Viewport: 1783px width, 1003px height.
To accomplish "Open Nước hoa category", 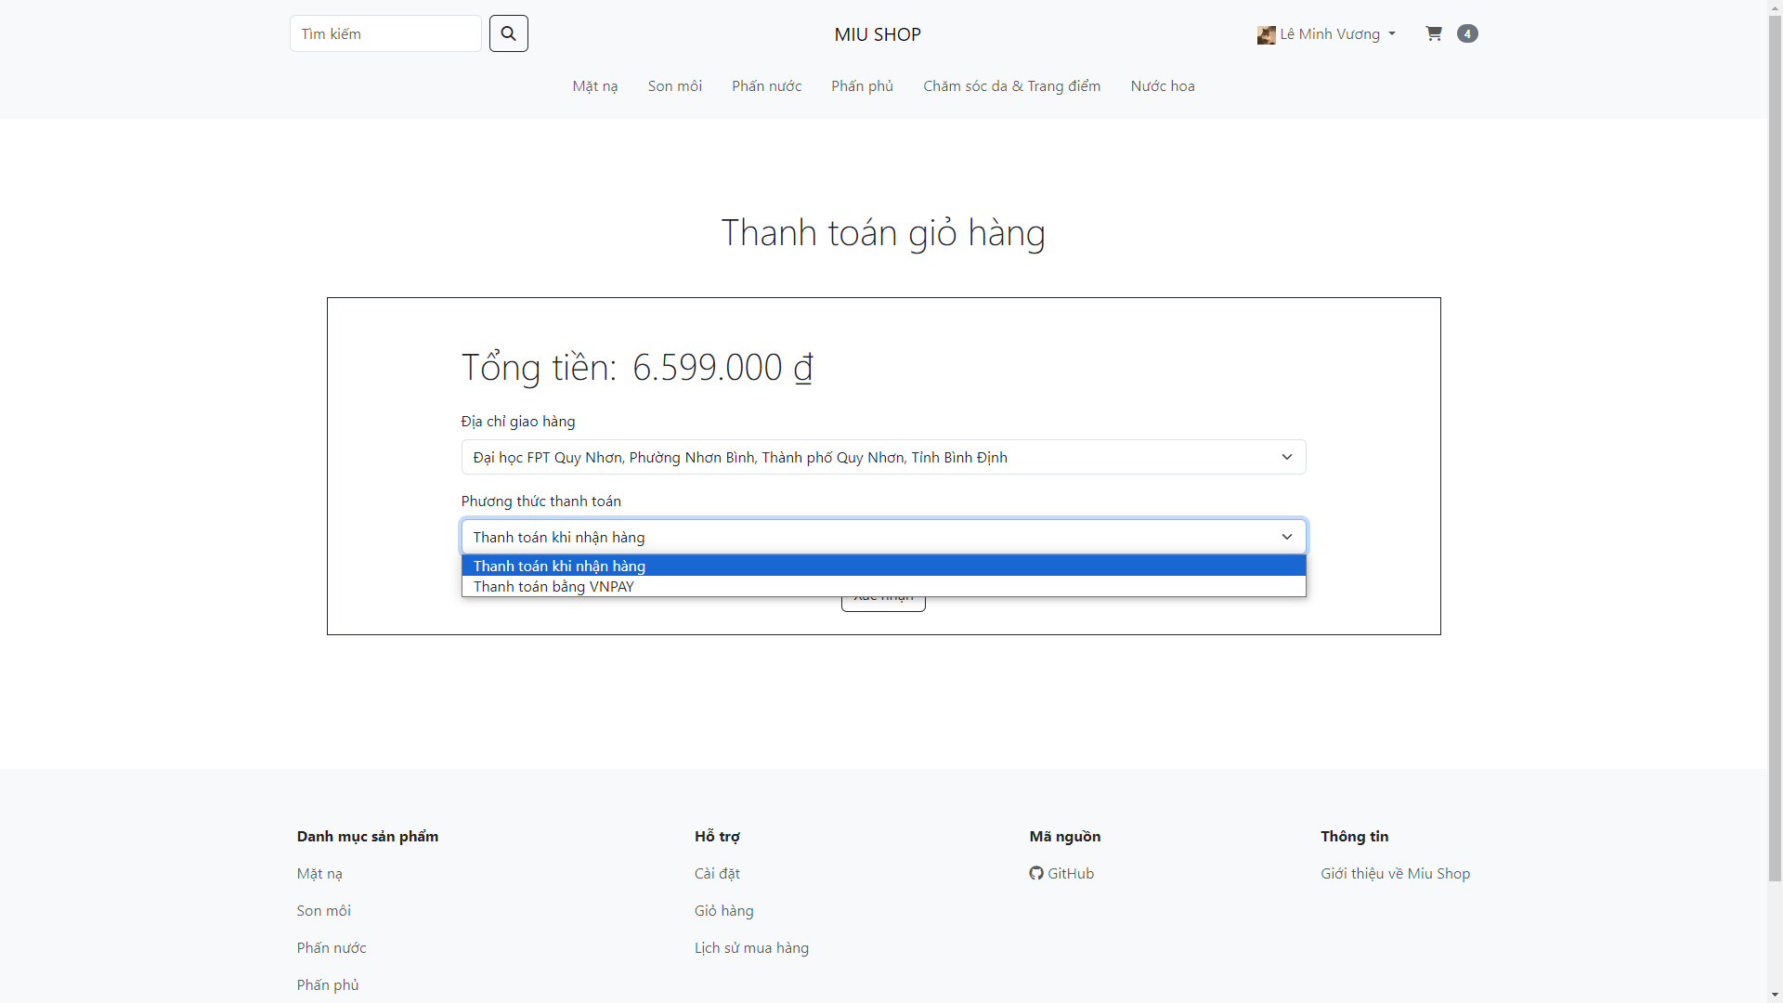I will click(x=1162, y=86).
